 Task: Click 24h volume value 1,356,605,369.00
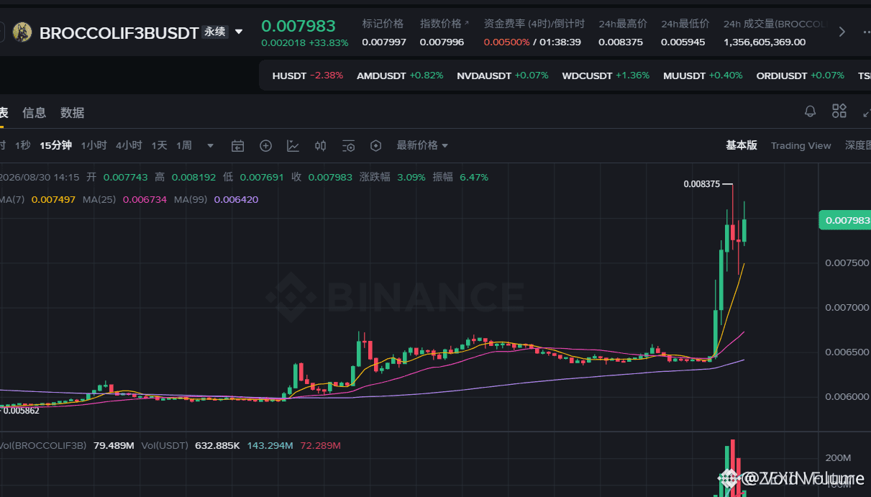(765, 42)
